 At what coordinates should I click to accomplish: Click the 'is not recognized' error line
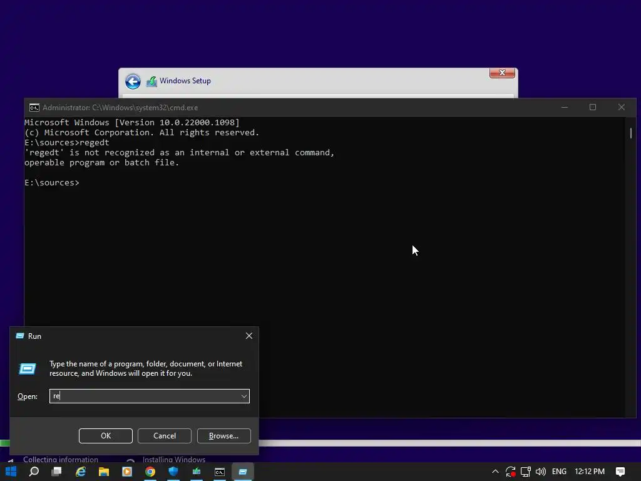point(180,153)
